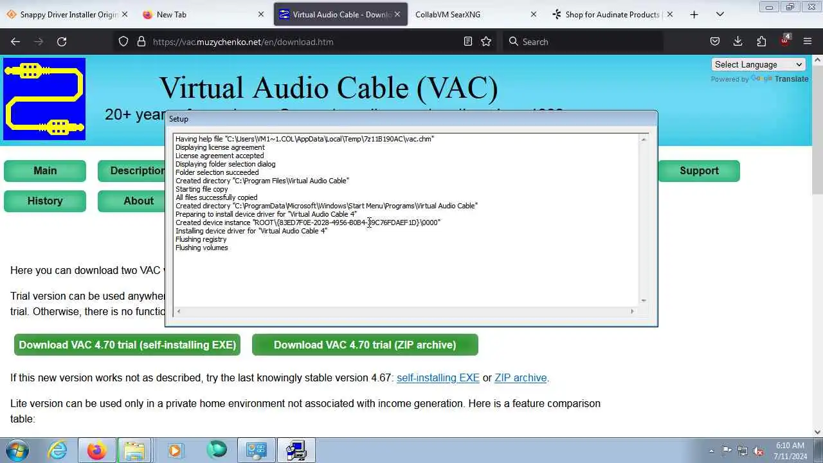Image resolution: width=823 pixels, height=463 pixels.
Task: Open the Main page button
Action: (x=45, y=171)
